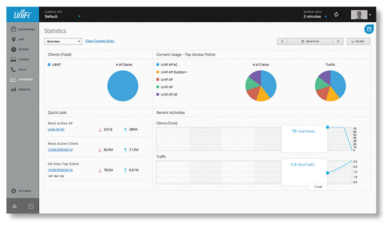Click the 289M upload arrow icon
The image size is (387, 228).
(x=125, y=129)
